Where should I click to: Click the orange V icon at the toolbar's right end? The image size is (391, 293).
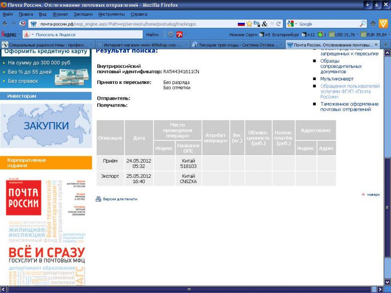click(x=384, y=23)
